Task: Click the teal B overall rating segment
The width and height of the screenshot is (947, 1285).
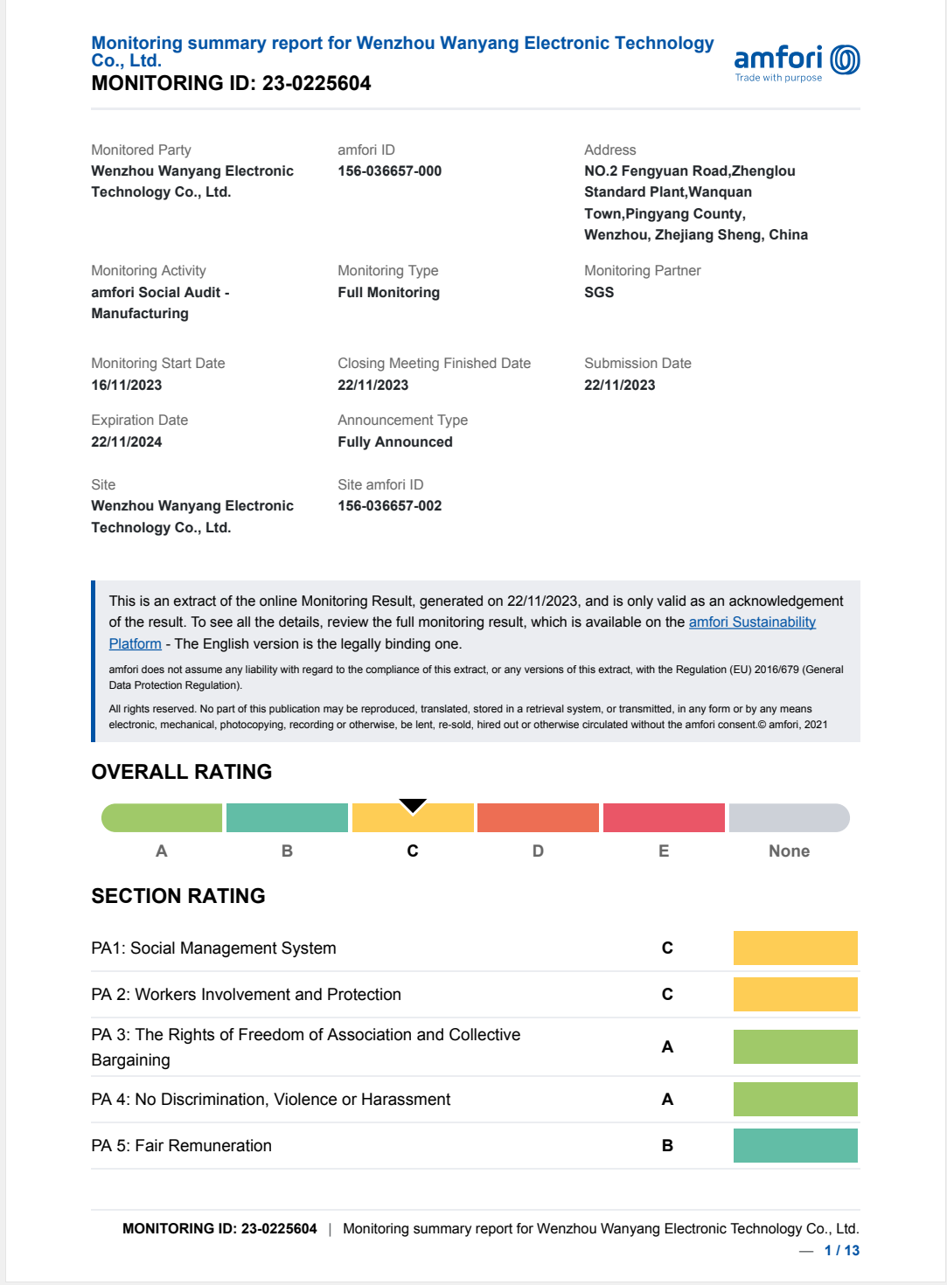Action: click(x=287, y=818)
